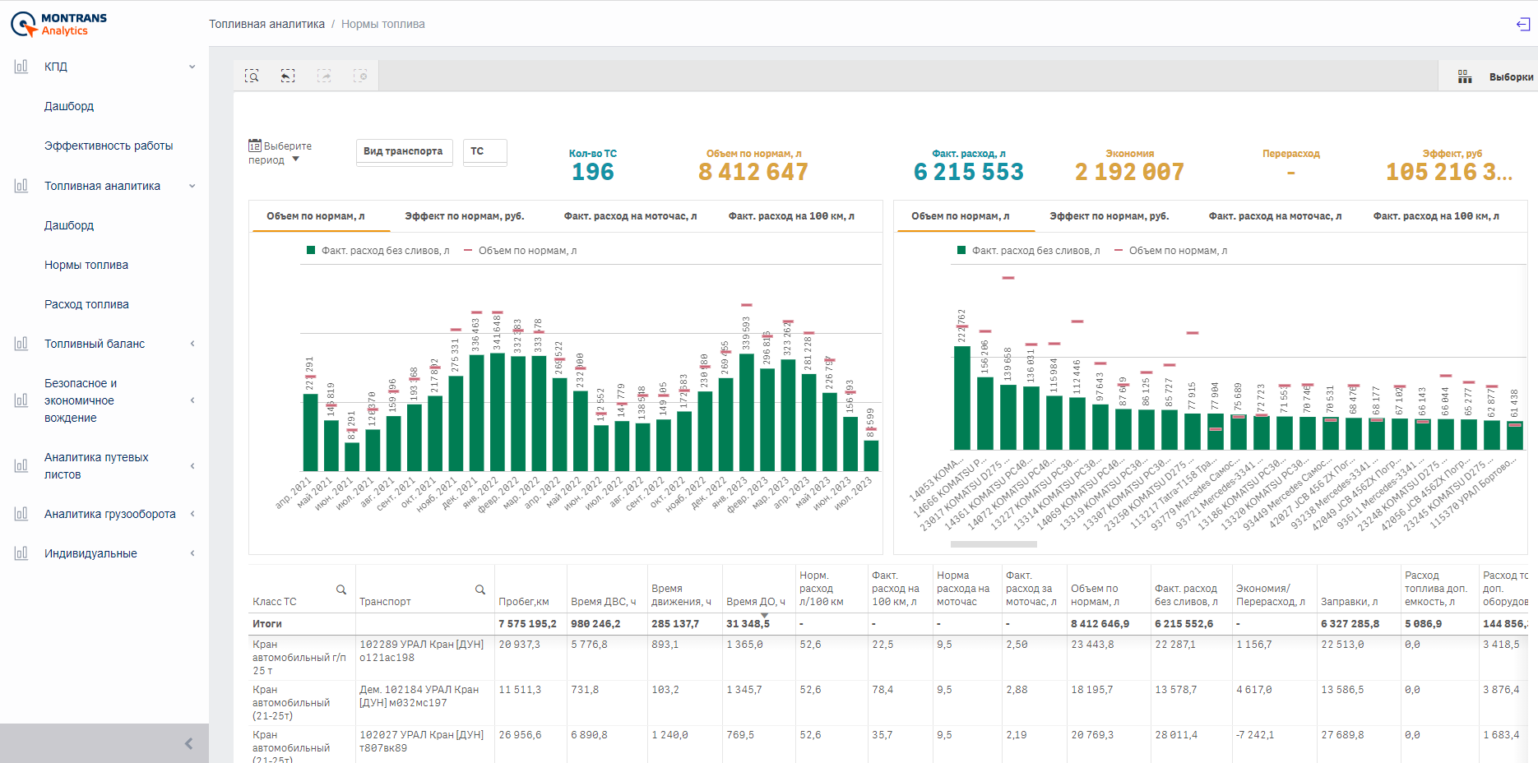Search in the Транспорт column
Screen dimensions: 1538x763
pyautogui.click(x=480, y=590)
